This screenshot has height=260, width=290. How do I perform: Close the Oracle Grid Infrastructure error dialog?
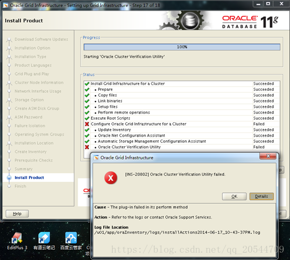(x=268, y=156)
